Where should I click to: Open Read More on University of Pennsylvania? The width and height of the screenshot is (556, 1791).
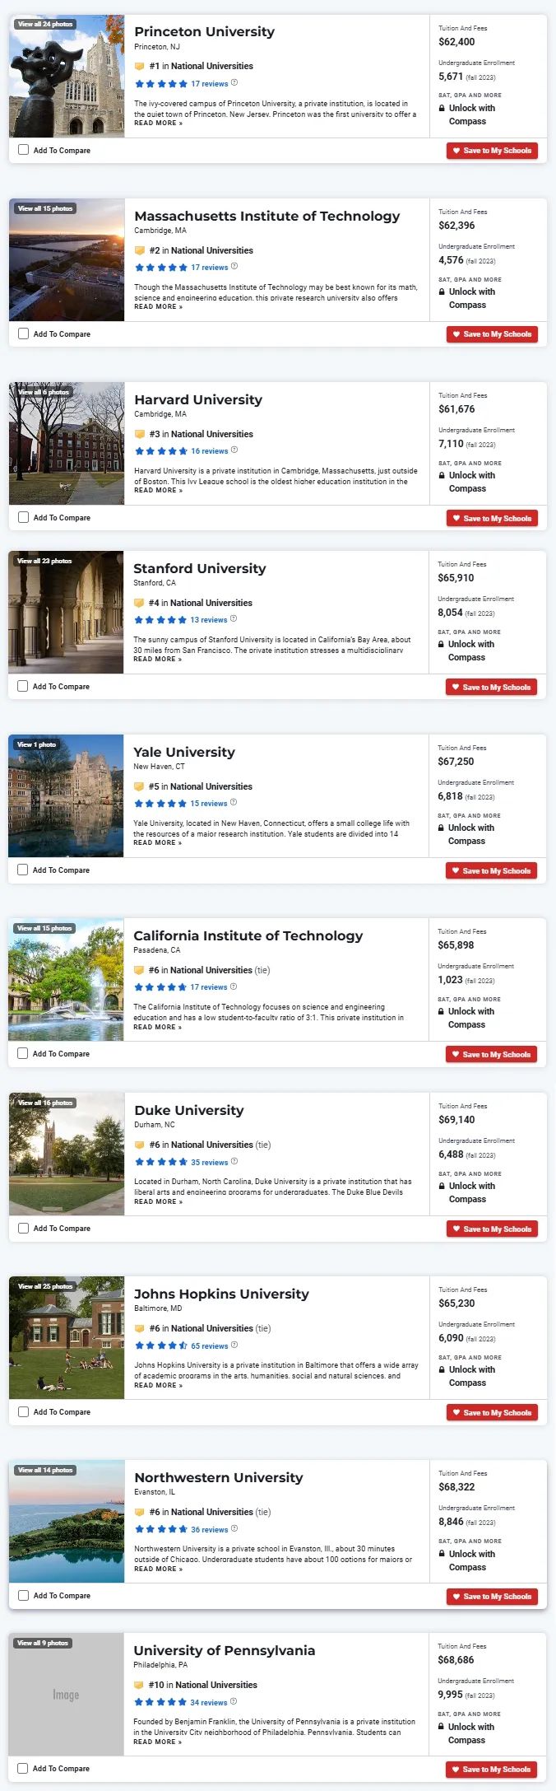click(x=158, y=1742)
